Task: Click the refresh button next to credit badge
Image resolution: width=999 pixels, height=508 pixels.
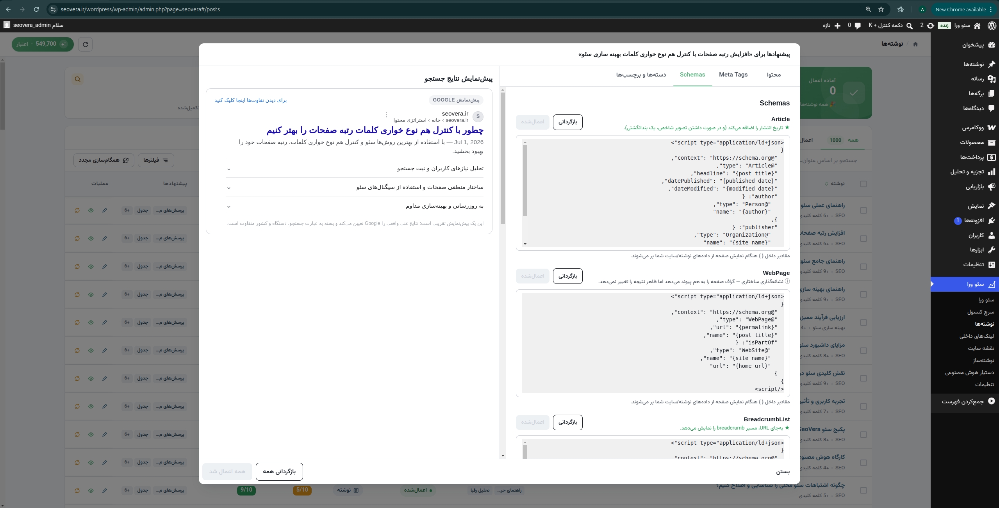Action: [86, 44]
